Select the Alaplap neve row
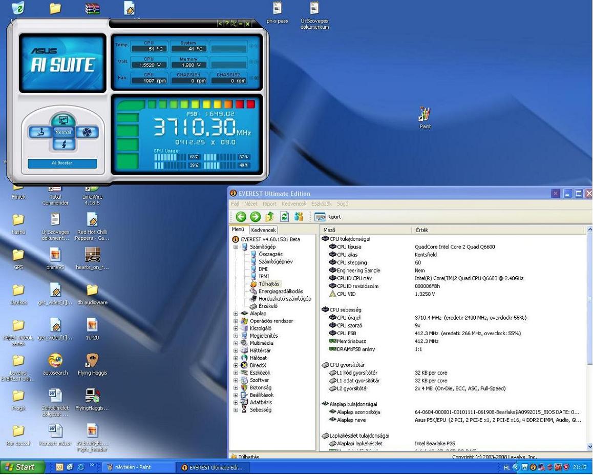The width and height of the screenshot is (593, 475). (x=453, y=420)
